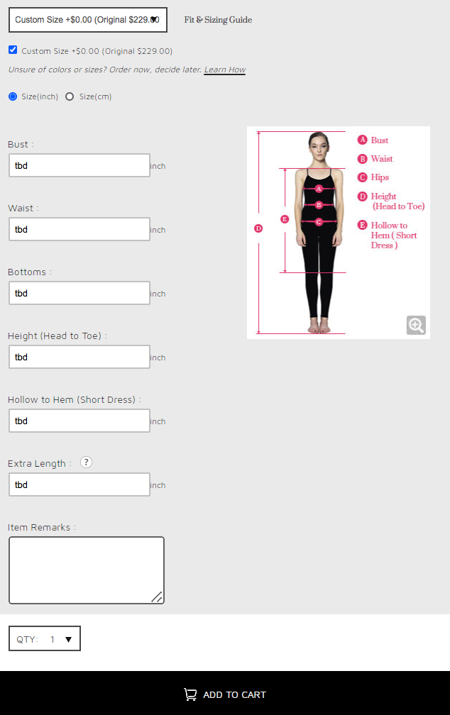Click the body measurement chart image
This screenshot has height=715, width=450.
pyautogui.click(x=339, y=233)
